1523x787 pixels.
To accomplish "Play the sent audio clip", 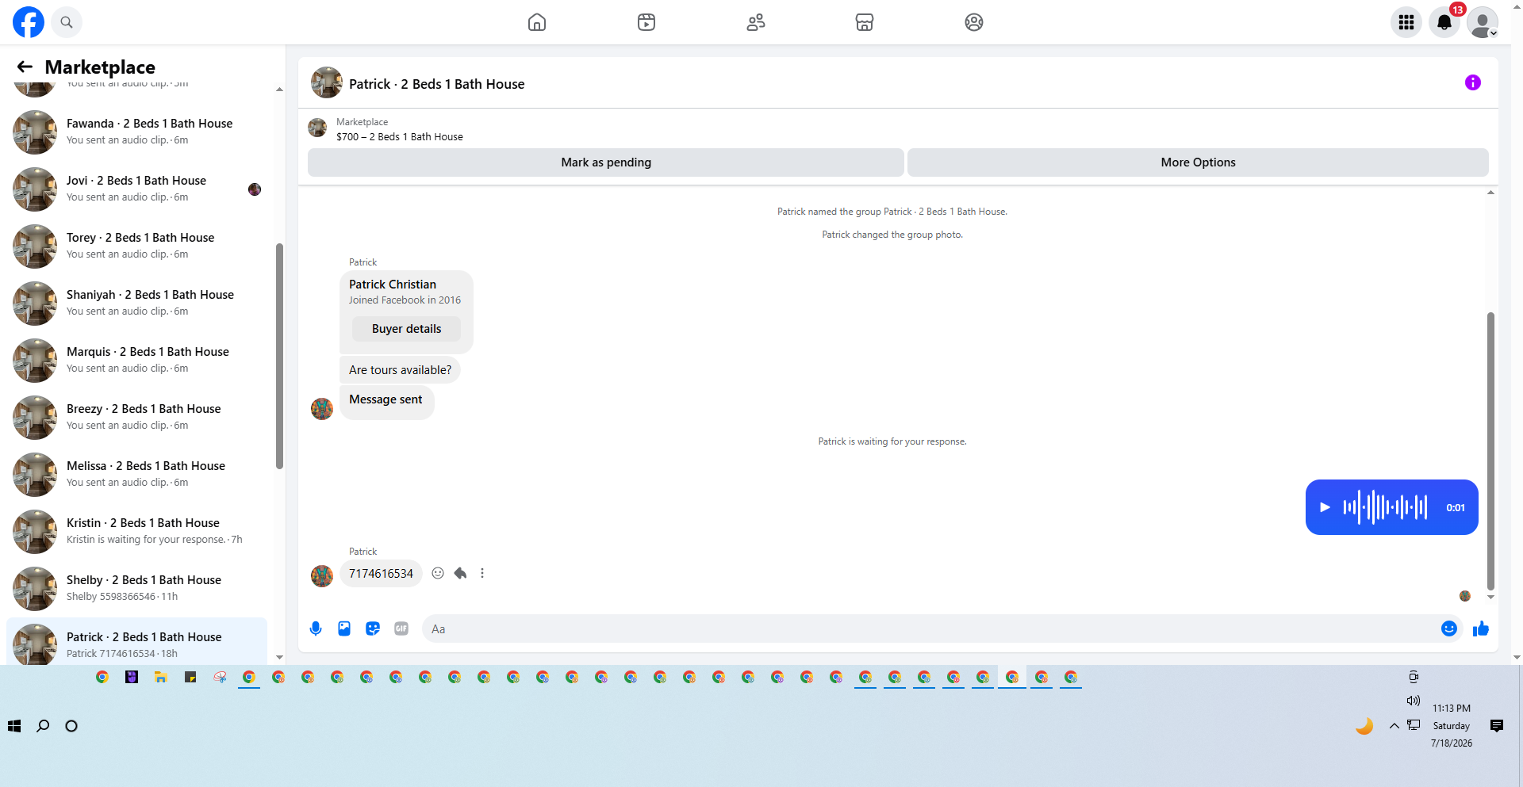I will point(1325,507).
